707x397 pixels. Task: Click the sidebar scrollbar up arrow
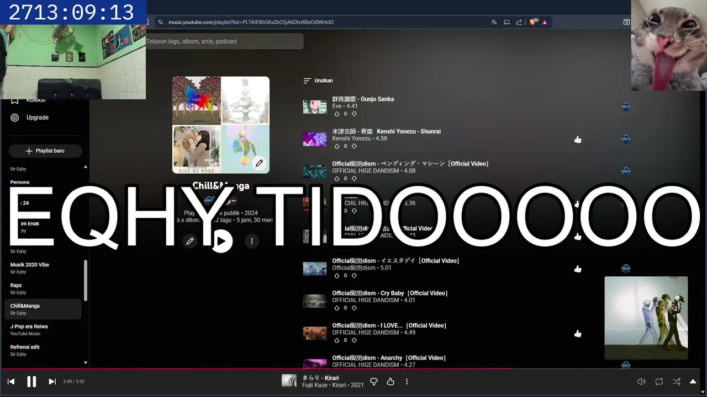tap(85, 167)
